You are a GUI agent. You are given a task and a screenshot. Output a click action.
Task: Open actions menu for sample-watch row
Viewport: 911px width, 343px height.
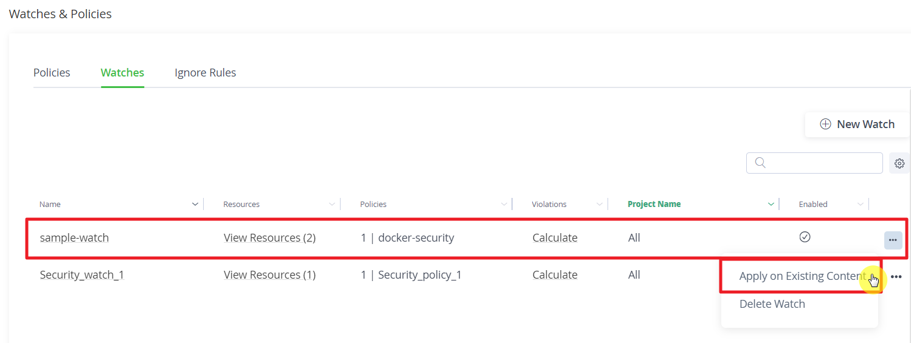tap(893, 240)
